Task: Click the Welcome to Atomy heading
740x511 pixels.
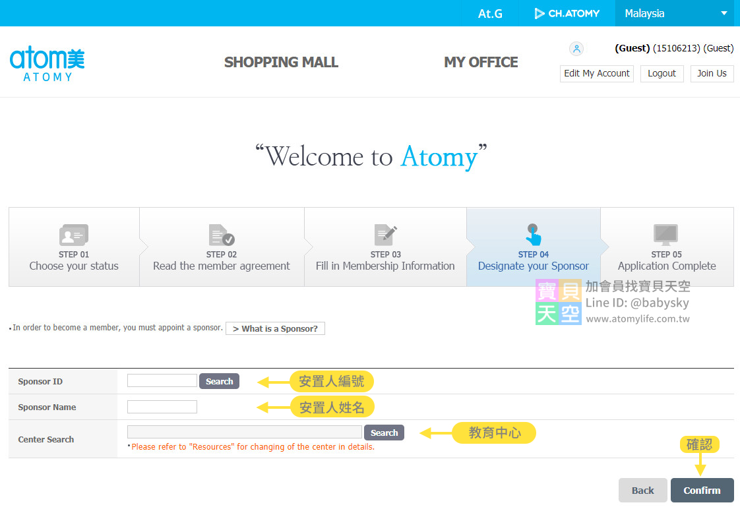Action: 371,157
